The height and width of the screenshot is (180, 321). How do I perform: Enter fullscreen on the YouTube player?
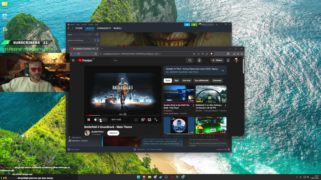coord(156,120)
